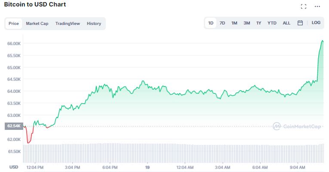The height and width of the screenshot is (172, 329).
Task: Select the 7D time range
Action: tap(222, 23)
